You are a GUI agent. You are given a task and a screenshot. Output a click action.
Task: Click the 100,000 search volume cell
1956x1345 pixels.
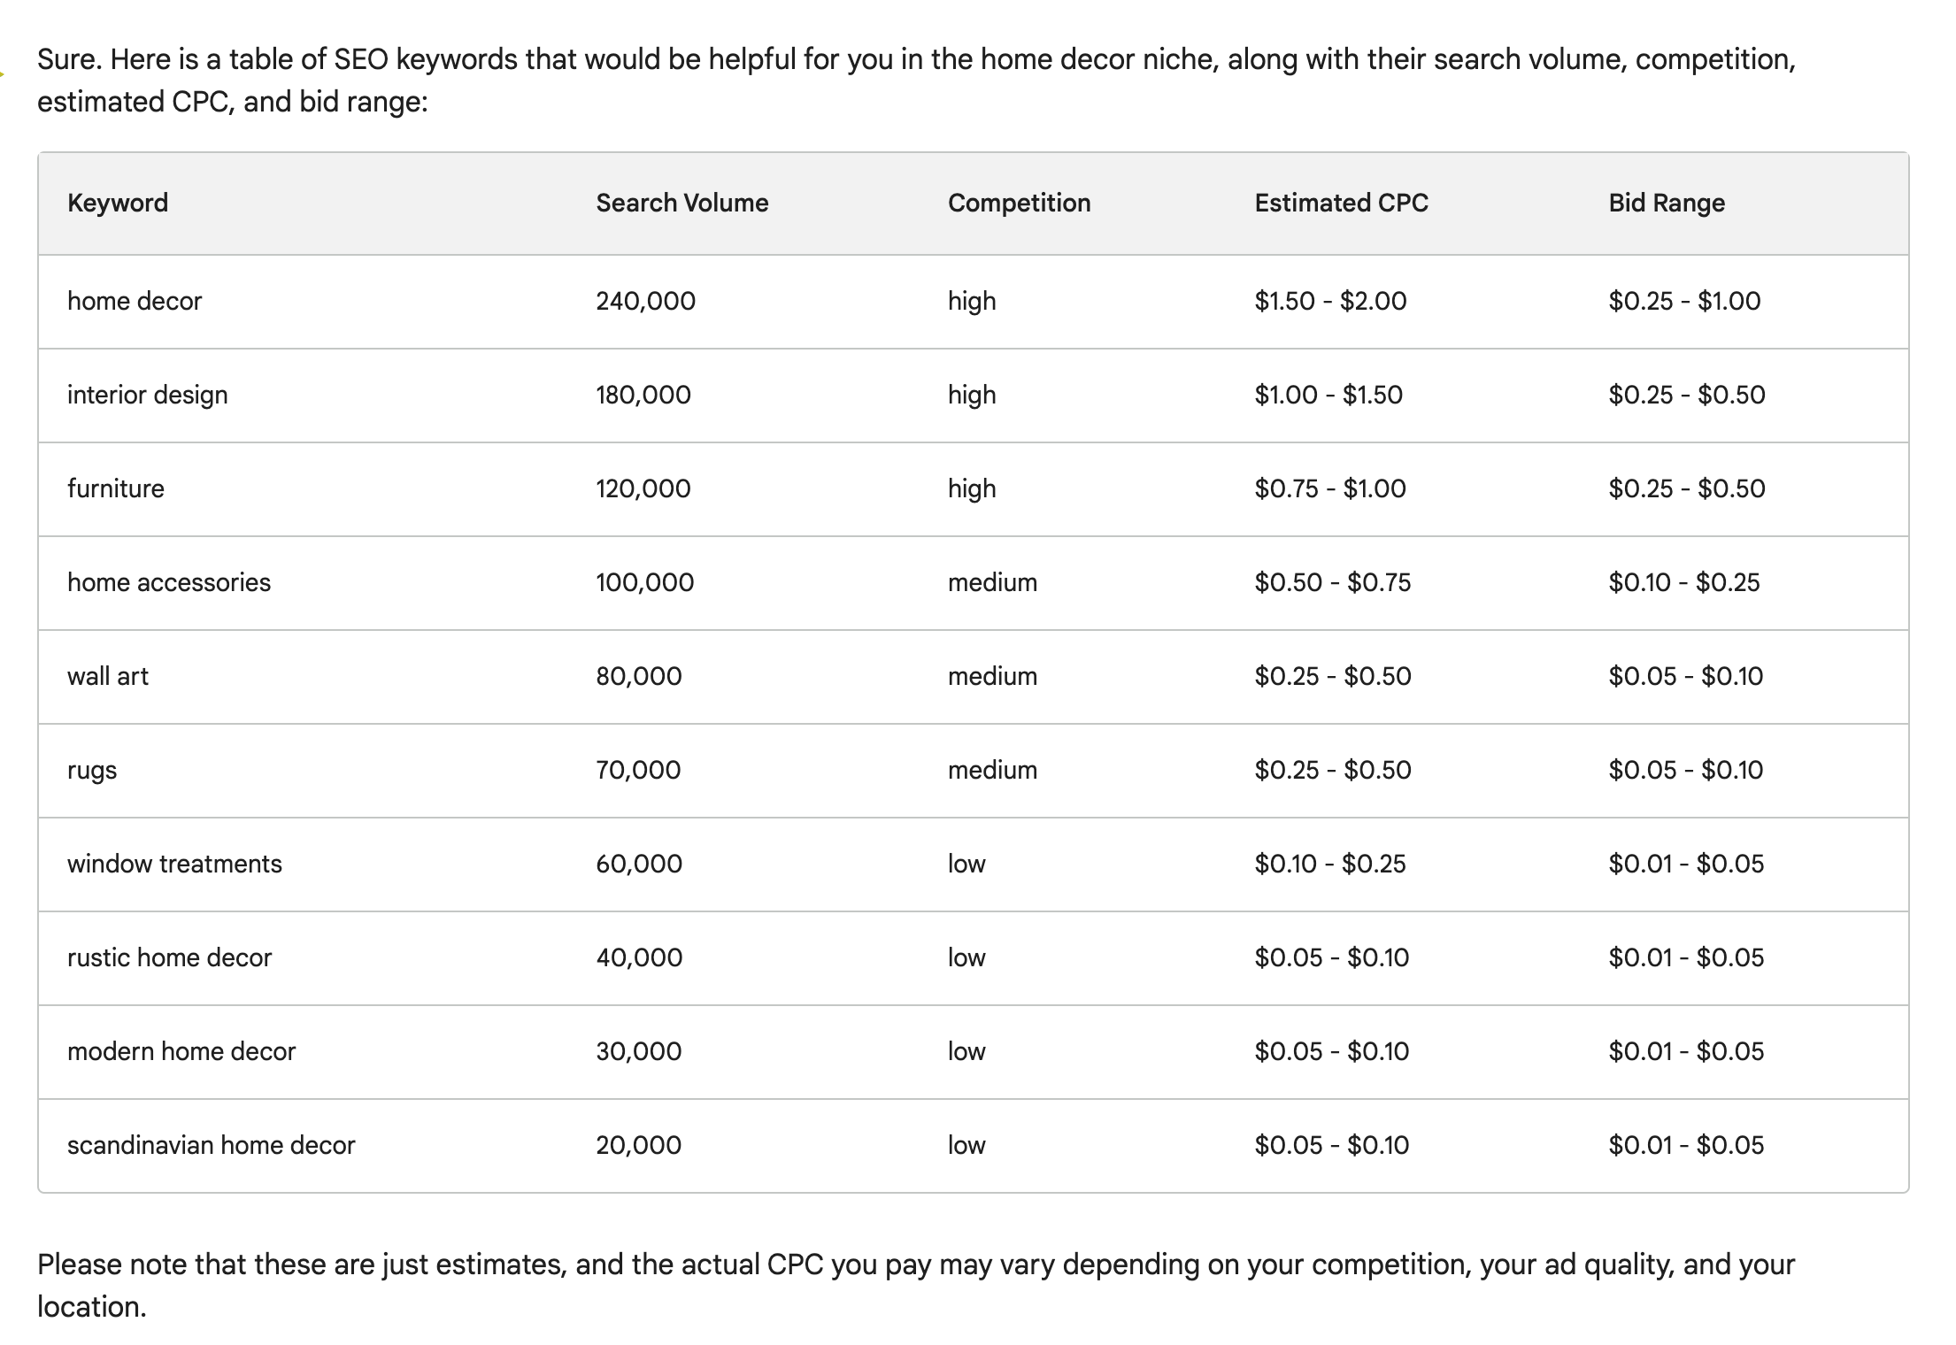coord(644,582)
